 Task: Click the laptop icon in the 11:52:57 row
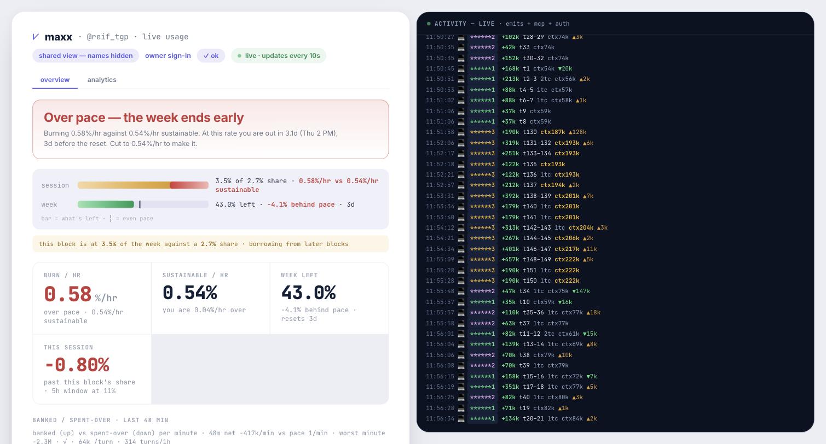point(461,185)
